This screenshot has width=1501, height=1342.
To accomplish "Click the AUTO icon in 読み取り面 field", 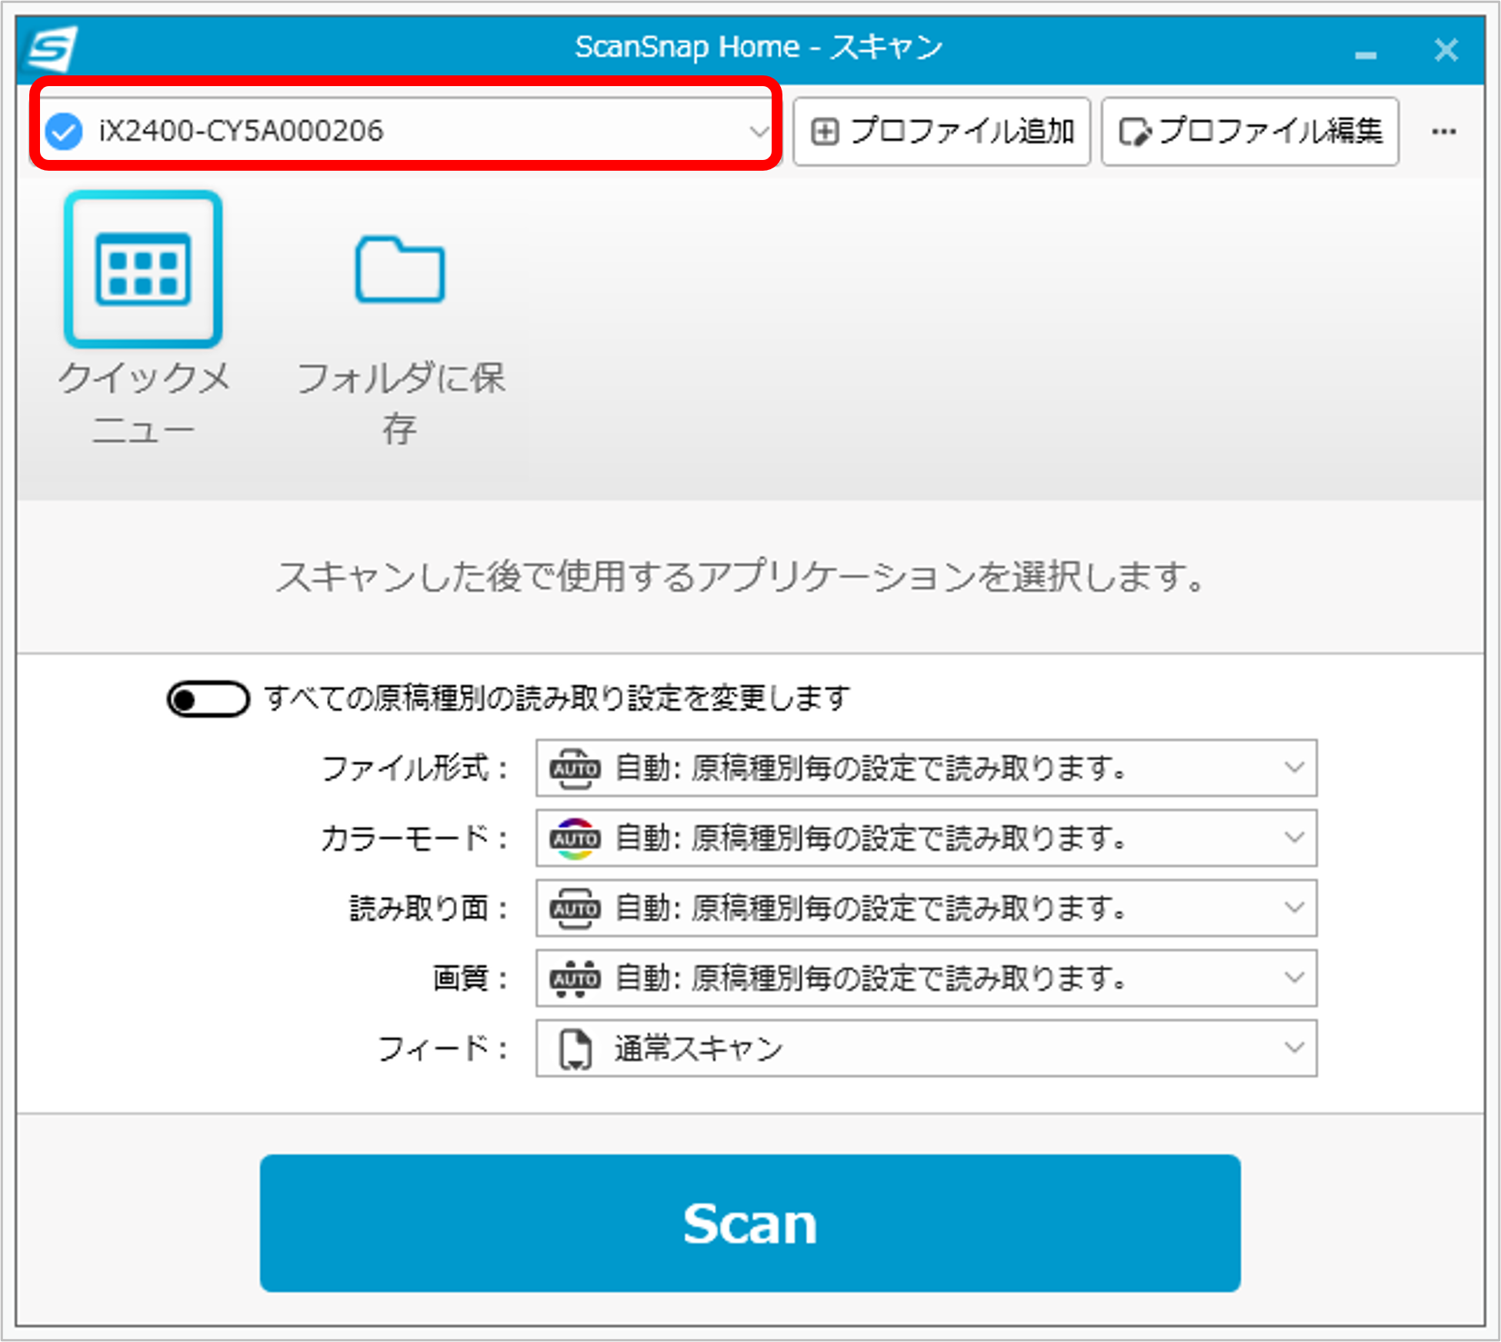I will pos(574,908).
